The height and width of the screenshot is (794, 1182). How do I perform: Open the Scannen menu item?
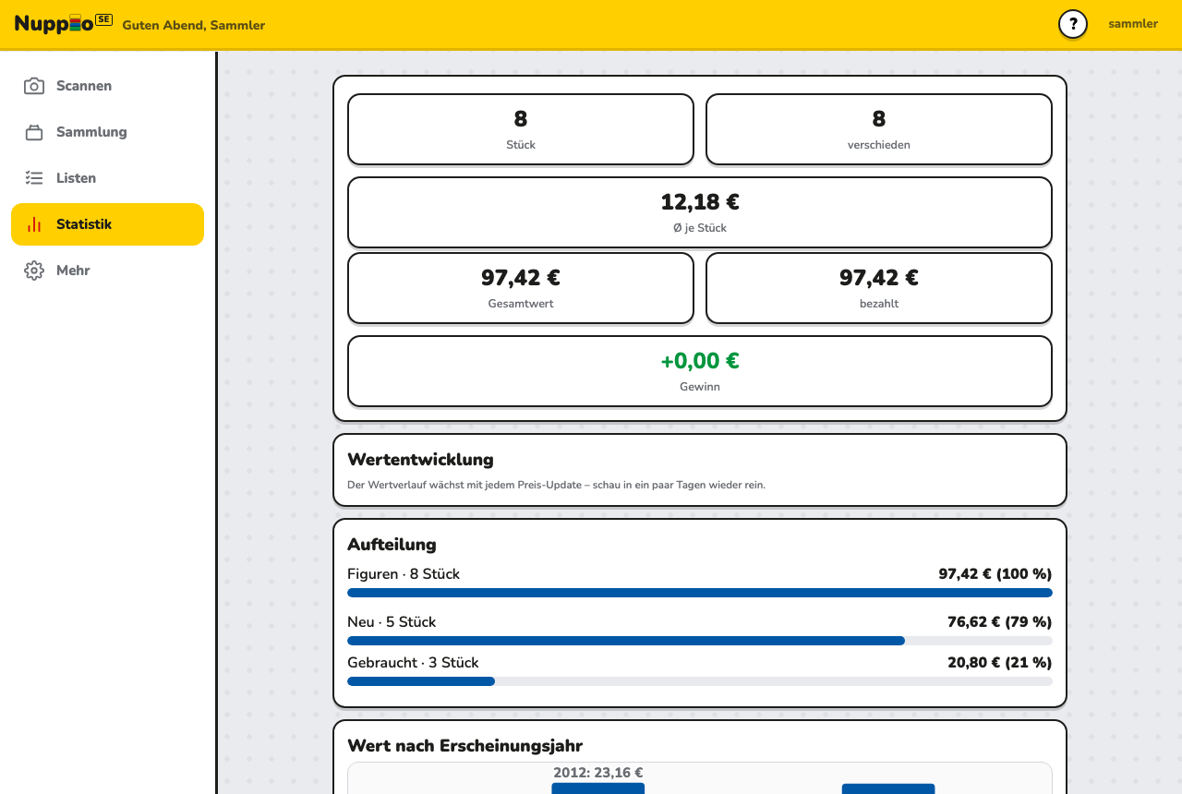(107, 86)
